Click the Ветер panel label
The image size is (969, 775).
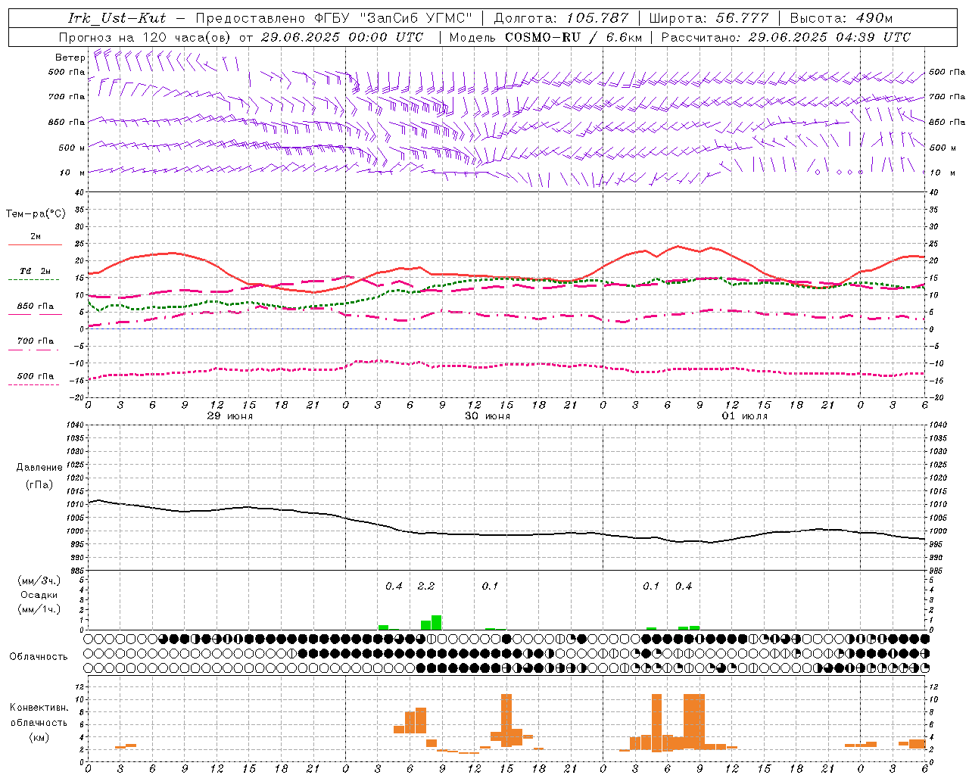70,58
